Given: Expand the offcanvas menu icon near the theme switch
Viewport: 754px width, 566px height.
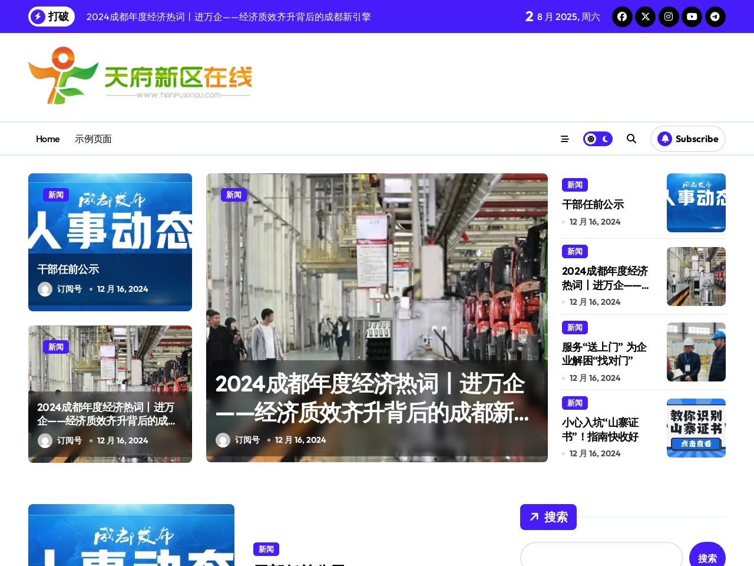Looking at the screenshot, I should pyautogui.click(x=564, y=139).
